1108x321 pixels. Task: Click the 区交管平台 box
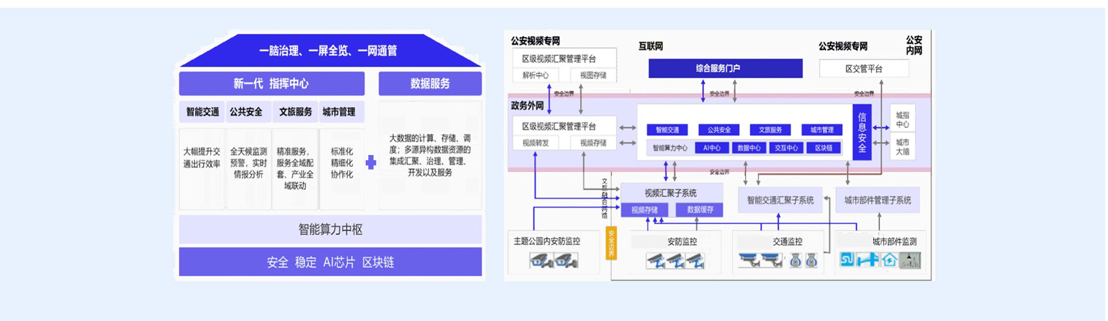point(864,69)
